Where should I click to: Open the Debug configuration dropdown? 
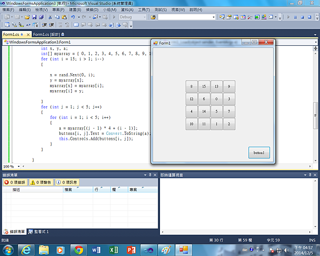click(x=133, y=17)
